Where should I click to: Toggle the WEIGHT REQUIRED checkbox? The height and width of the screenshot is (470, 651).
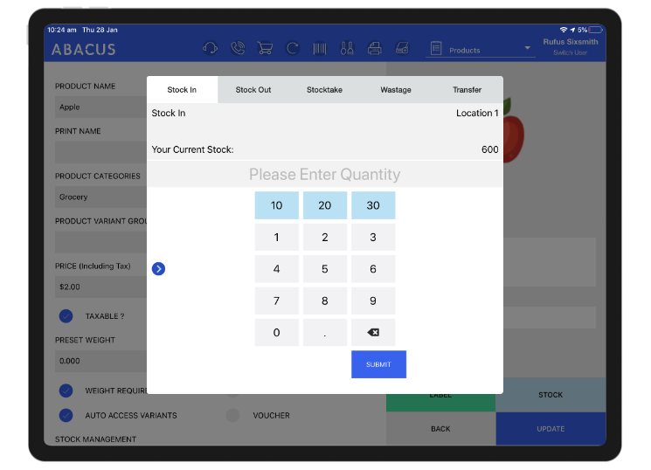66,391
